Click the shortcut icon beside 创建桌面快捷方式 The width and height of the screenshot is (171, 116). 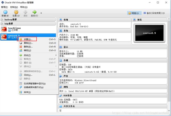coord(21,87)
